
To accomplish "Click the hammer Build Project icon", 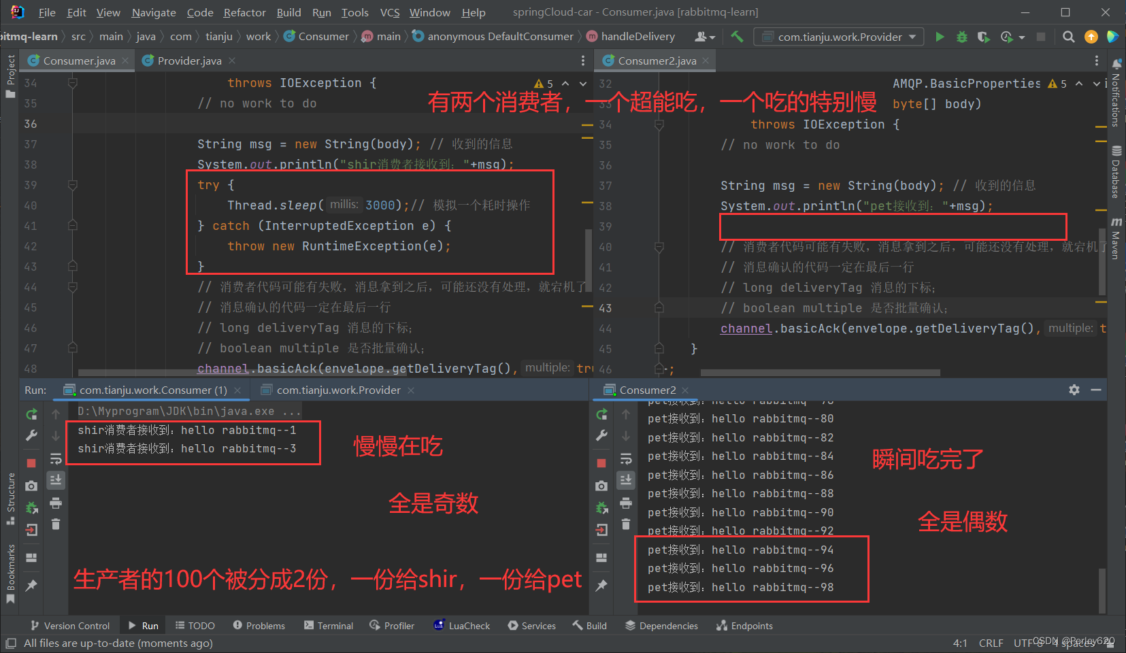I will pyautogui.click(x=737, y=37).
